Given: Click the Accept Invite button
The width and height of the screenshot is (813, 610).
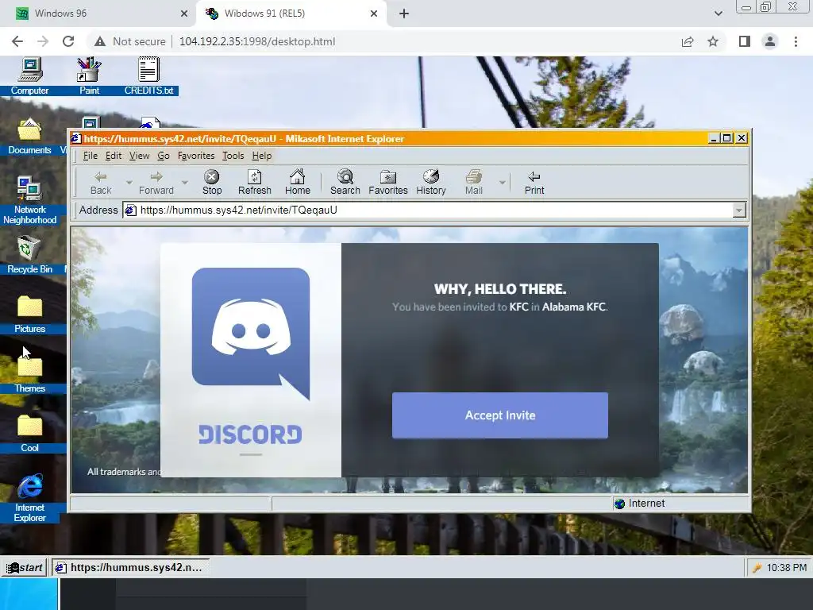Looking at the screenshot, I should click(500, 415).
